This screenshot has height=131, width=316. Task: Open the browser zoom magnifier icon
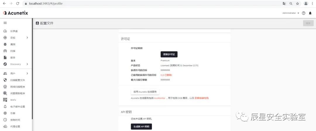(291, 4)
